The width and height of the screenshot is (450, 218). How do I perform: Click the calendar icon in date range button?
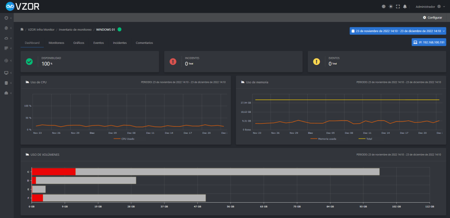pyautogui.click(x=353, y=31)
